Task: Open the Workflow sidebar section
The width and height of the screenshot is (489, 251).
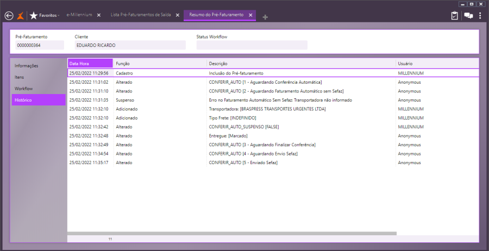Action: pos(39,89)
